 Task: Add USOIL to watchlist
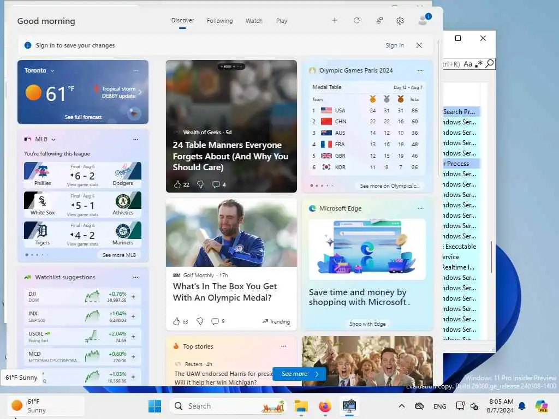[133, 336]
